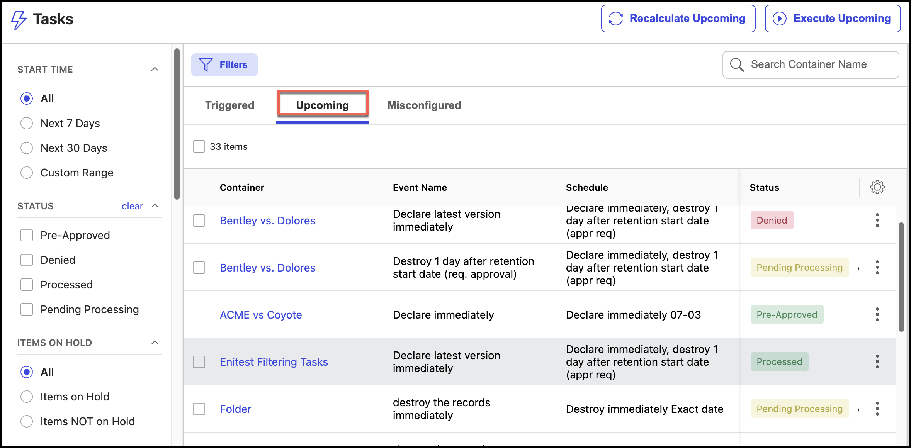Collapse the Items On Hold section
Screen dimensions: 911x448
click(x=155, y=343)
